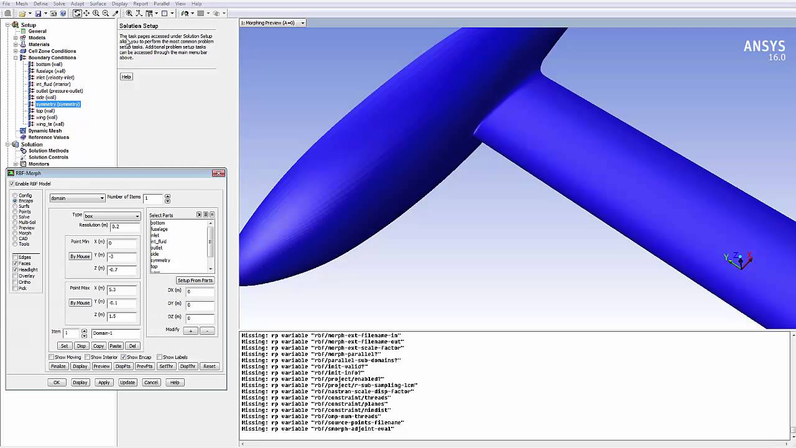796x448 pixels.
Task: Click the Apply button in RBF-Morph
Action: (104, 383)
